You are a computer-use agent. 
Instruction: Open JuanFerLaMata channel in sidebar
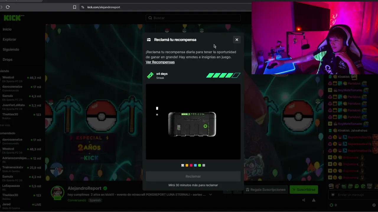21,107
